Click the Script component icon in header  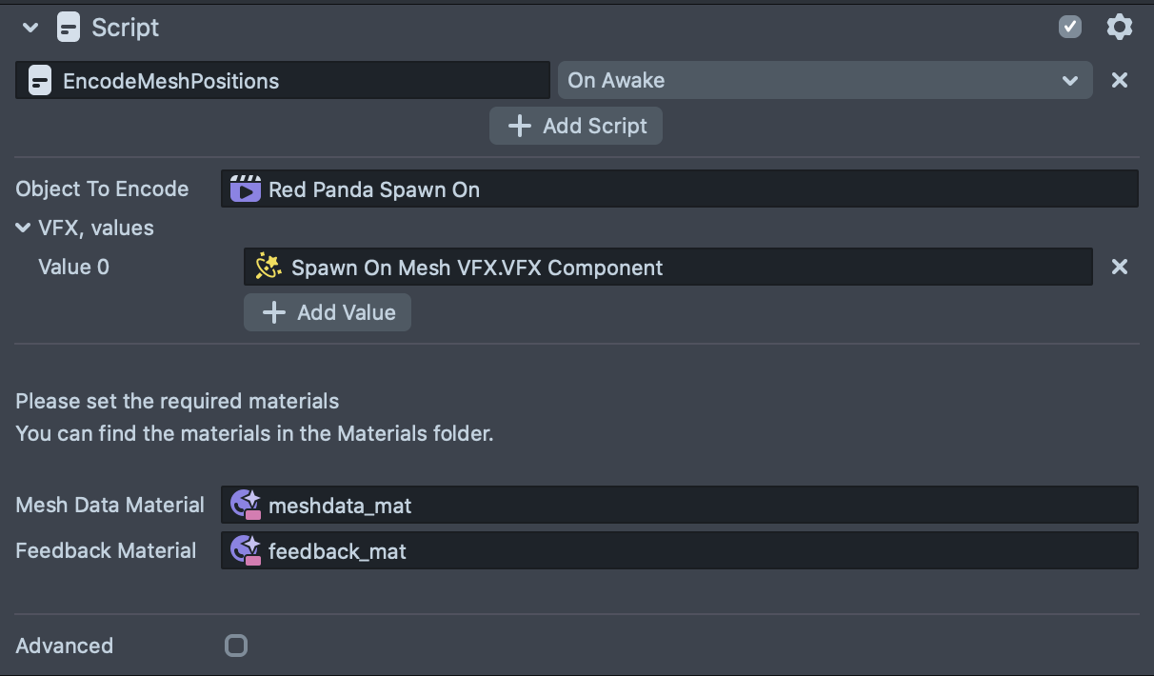(x=69, y=29)
